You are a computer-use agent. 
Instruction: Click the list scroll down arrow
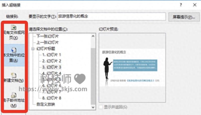pos(93,107)
